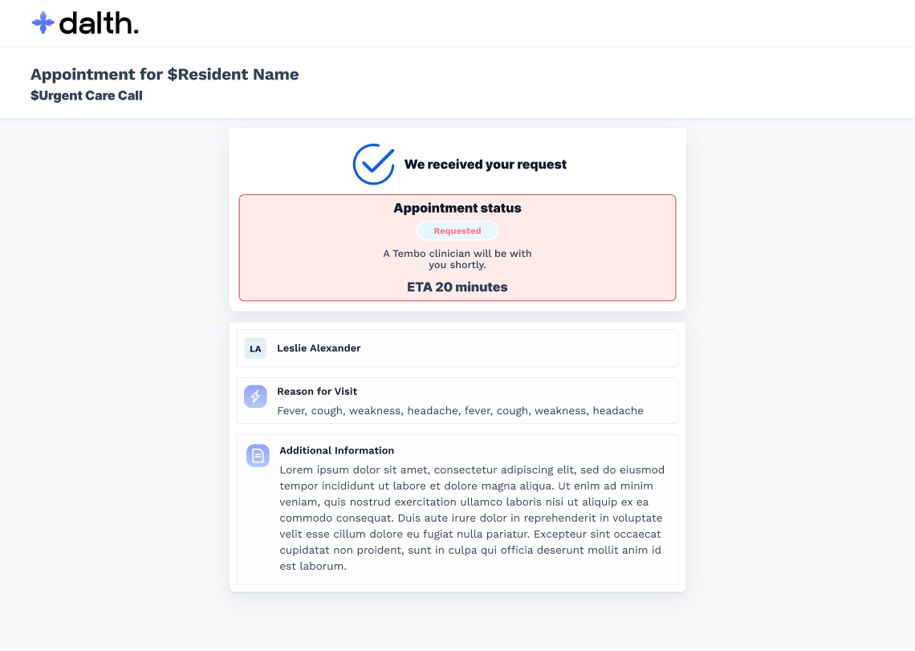Click the Requested status badge
915x651 pixels.
(458, 231)
